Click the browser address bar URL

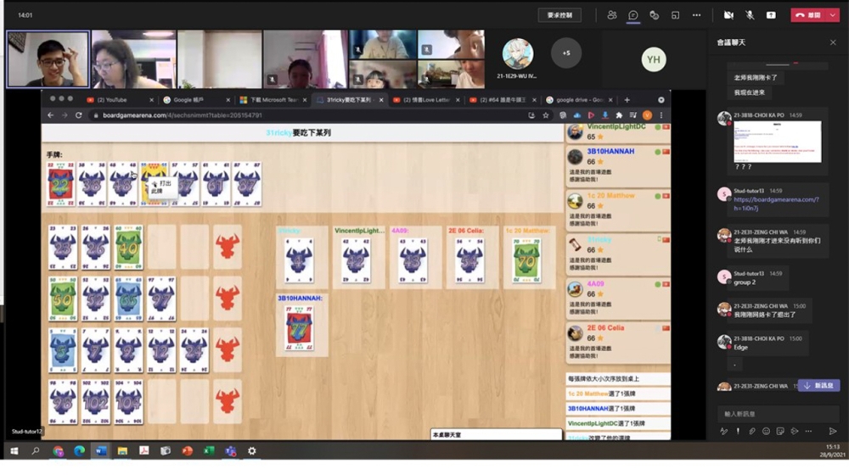point(183,115)
